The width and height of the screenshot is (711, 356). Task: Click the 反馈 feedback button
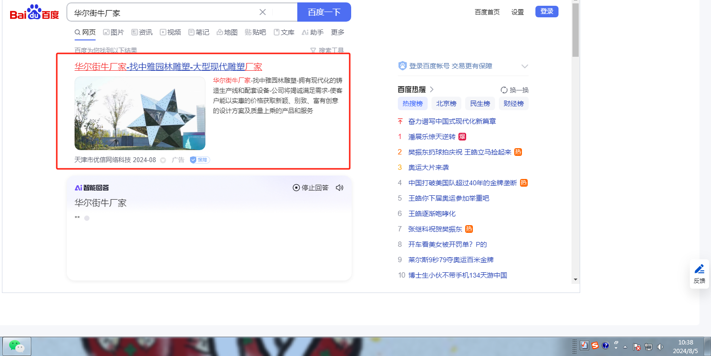(699, 274)
